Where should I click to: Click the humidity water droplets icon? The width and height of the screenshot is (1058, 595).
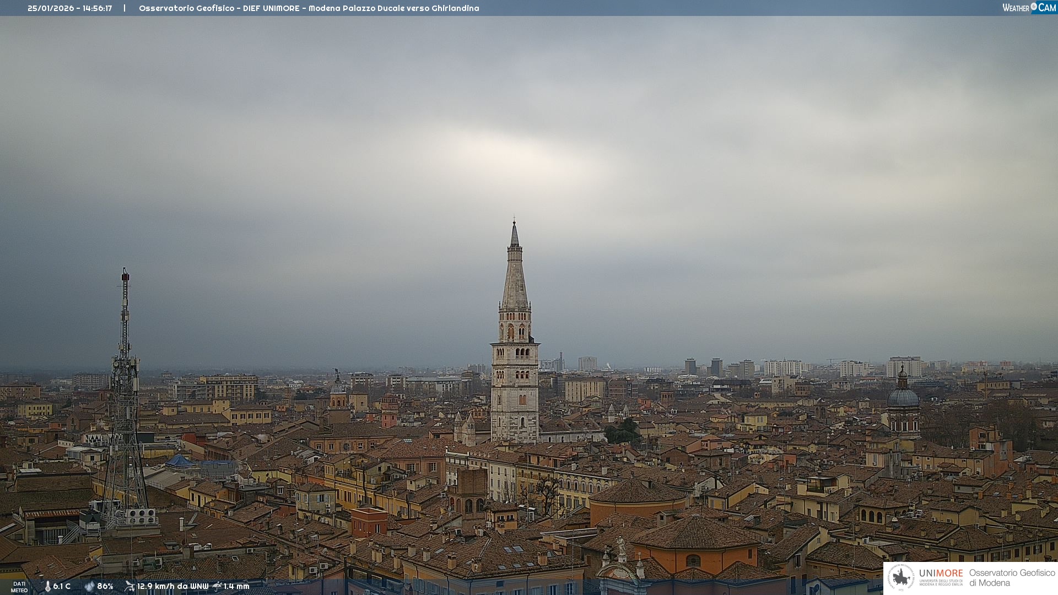(x=89, y=587)
